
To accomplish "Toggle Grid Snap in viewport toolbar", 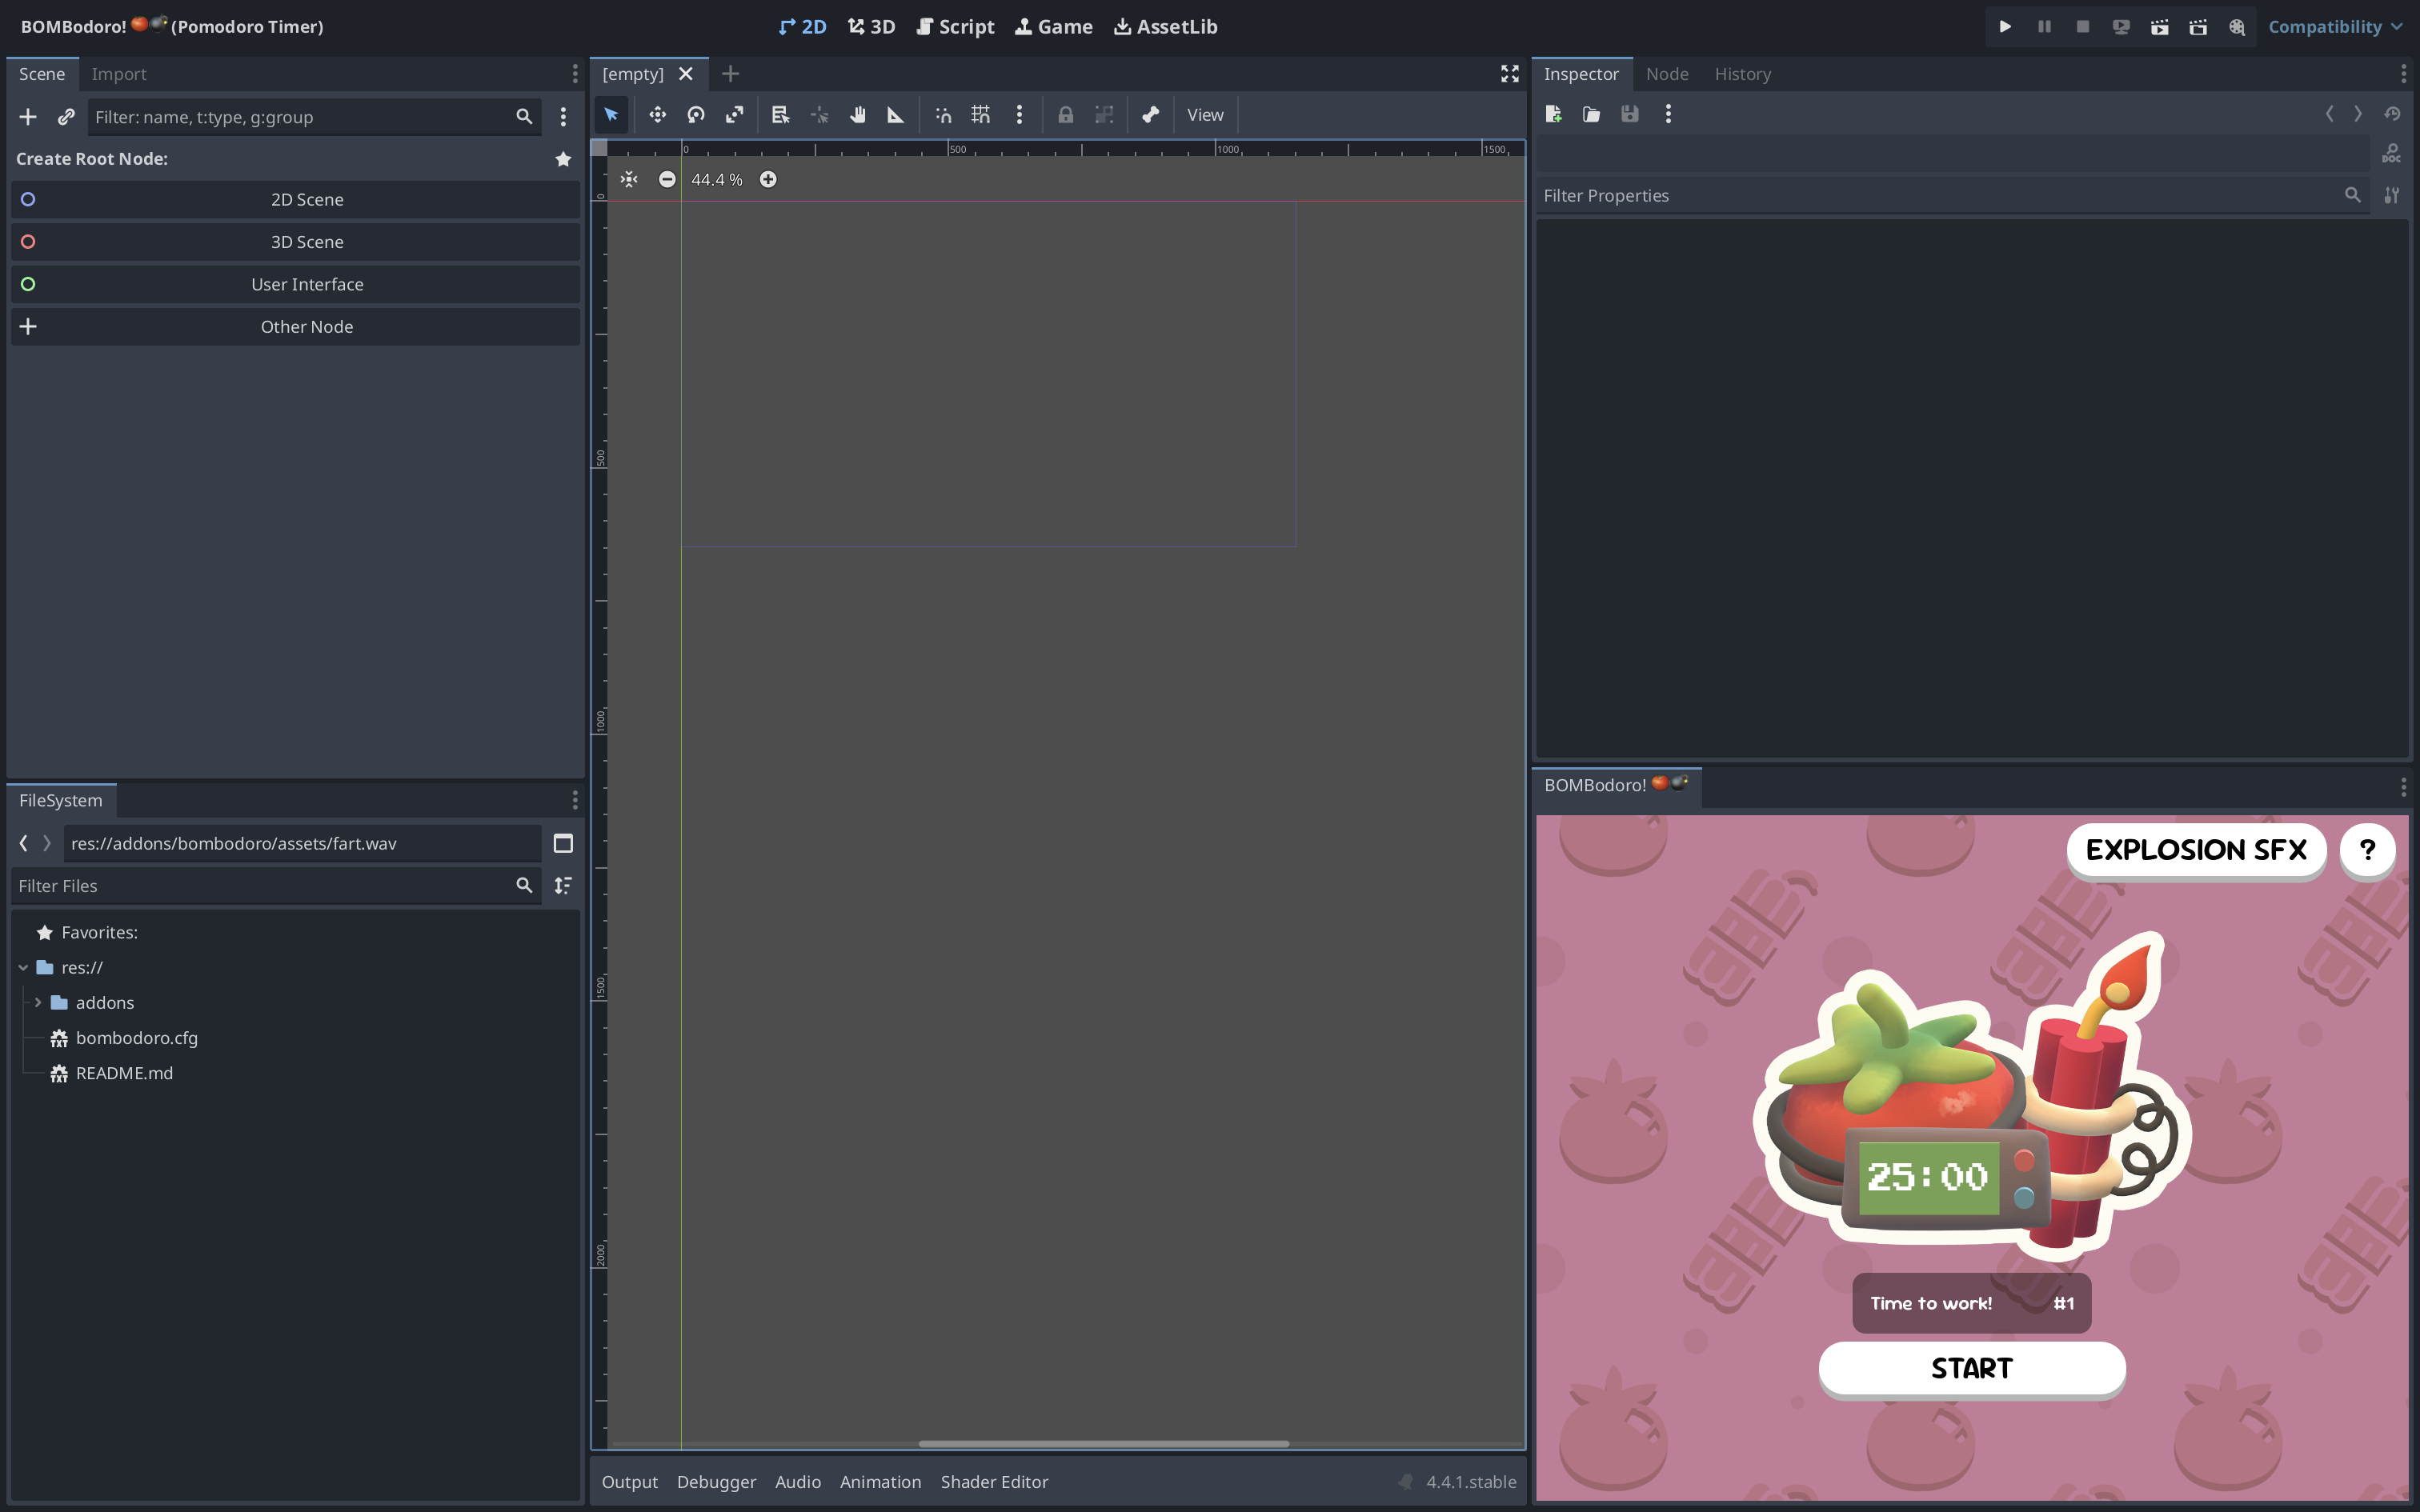I will [x=981, y=115].
